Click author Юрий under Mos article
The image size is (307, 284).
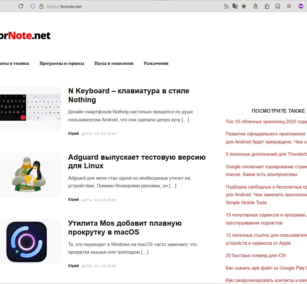coord(73,266)
